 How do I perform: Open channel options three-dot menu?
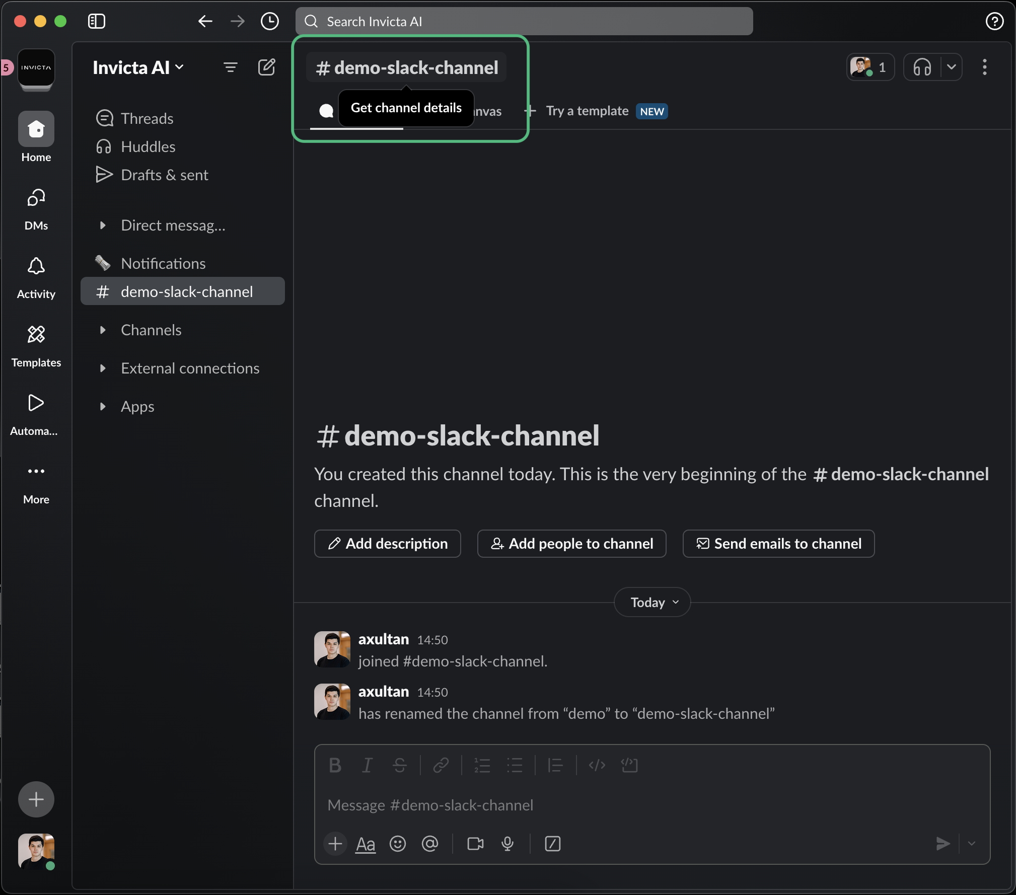click(x=984, y=66)
